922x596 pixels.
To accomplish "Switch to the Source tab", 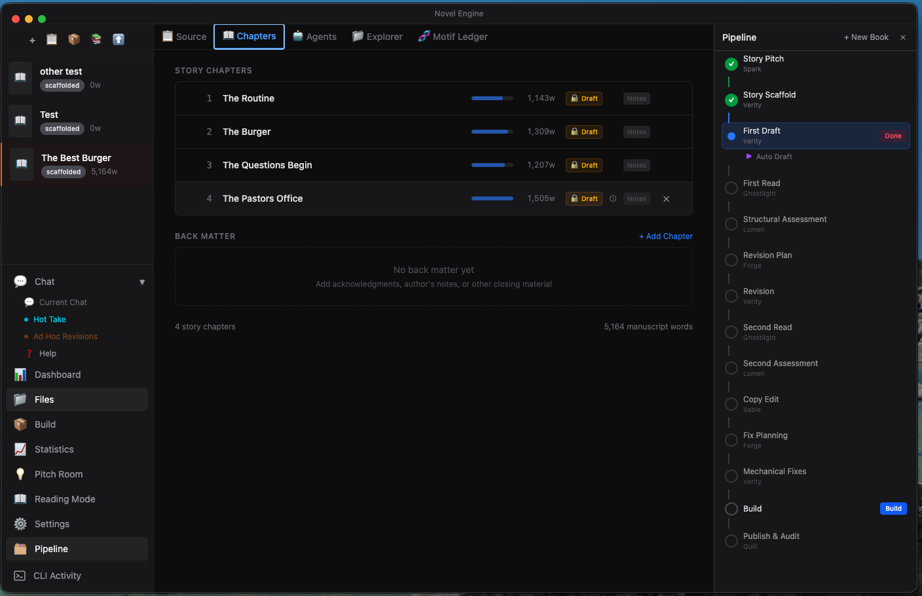I will pos(184,37).
